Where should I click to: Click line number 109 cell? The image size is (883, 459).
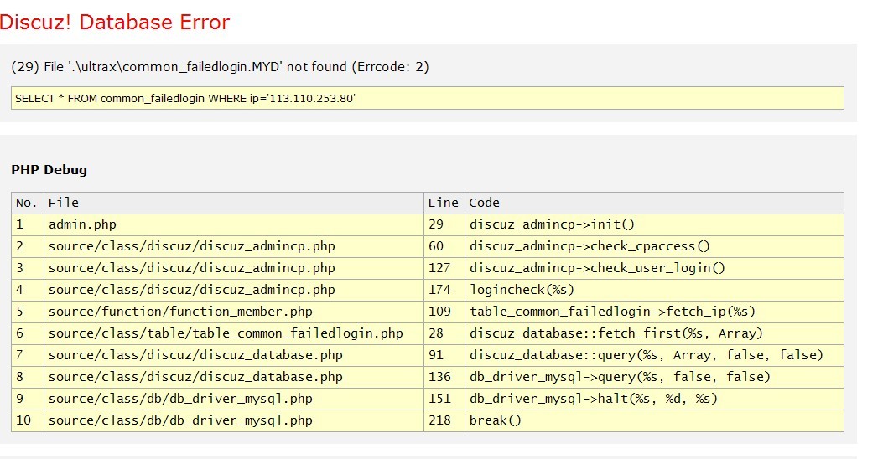(444, 312)
